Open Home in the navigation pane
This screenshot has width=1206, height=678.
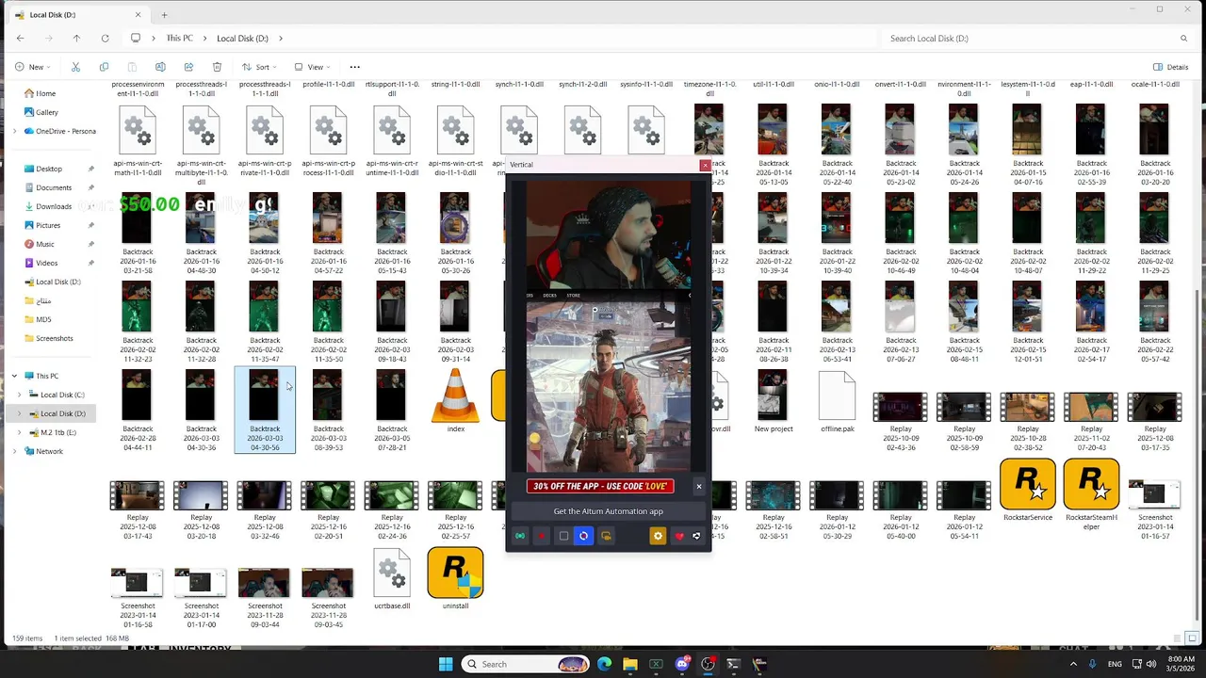[x=45, y=93]
